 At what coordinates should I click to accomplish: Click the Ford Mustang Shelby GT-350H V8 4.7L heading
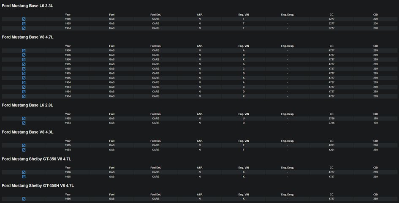click(x=38, y=185)
